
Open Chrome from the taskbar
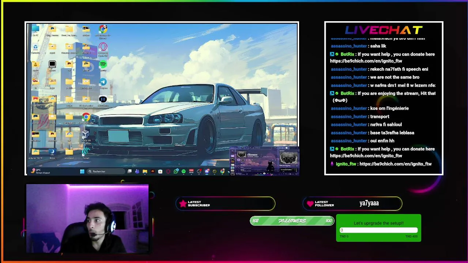[222, 171]
